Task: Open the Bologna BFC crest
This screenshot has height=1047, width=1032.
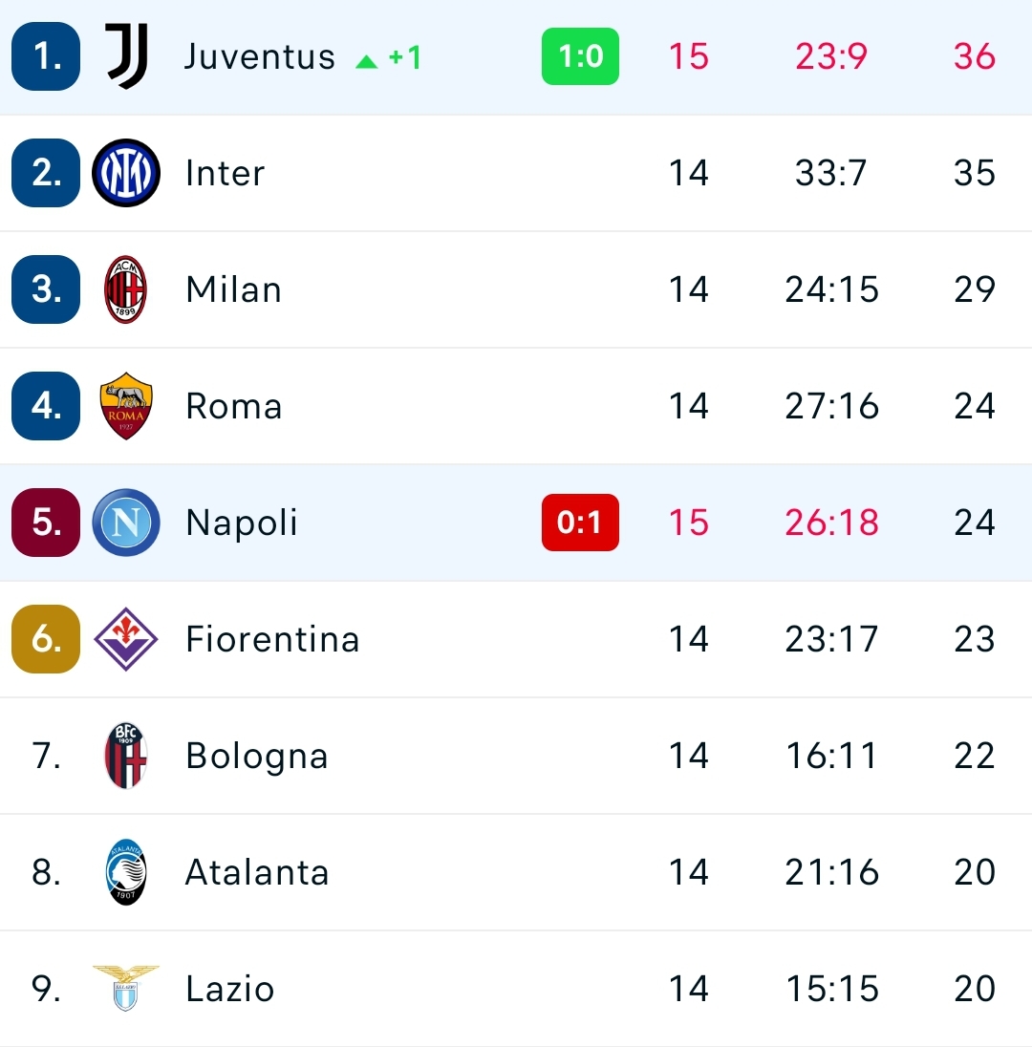Action: (x=126, y=756)
